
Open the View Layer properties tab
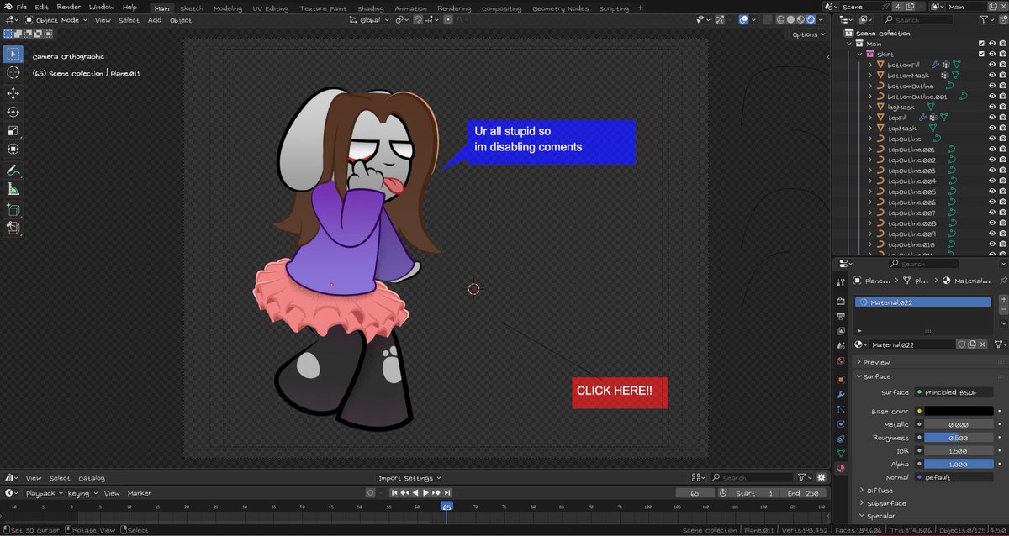[x=841, y=331]
